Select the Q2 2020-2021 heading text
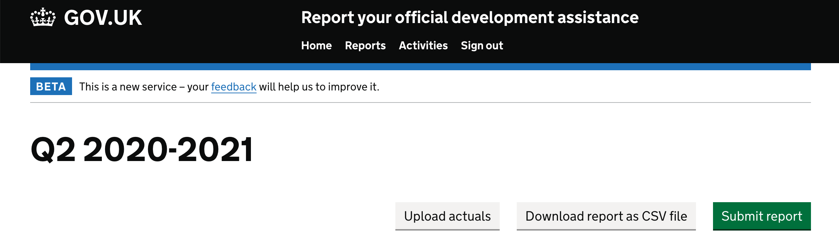Image resolution: width=839 pixels, height=249 pixels. click(x=142, y=150)
